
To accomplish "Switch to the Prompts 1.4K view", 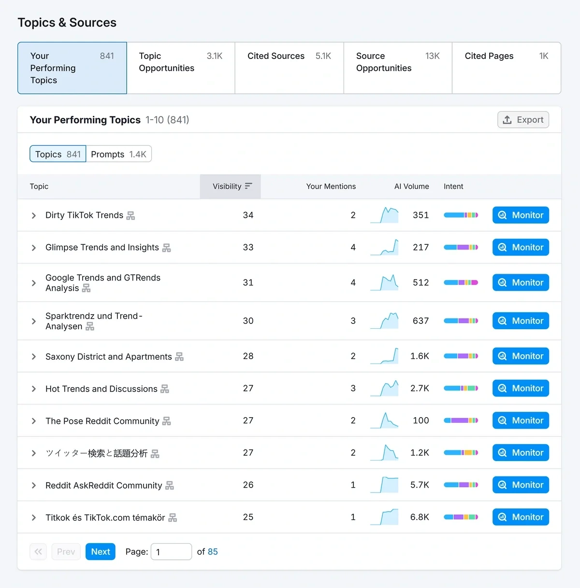I will [x=119, y=154].
